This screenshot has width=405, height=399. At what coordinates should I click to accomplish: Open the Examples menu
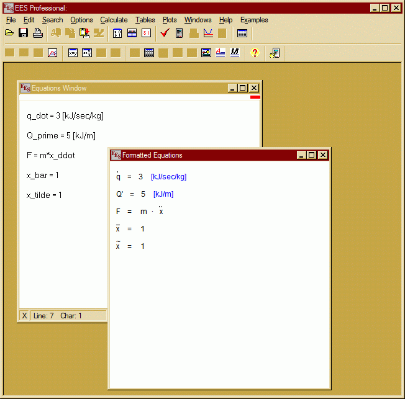click(x=254, y=20)
